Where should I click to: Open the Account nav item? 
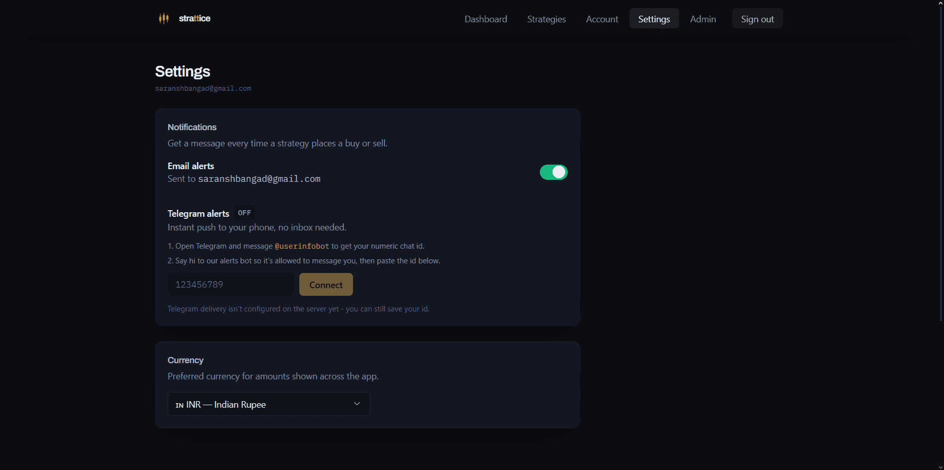(x=602, y=19)
